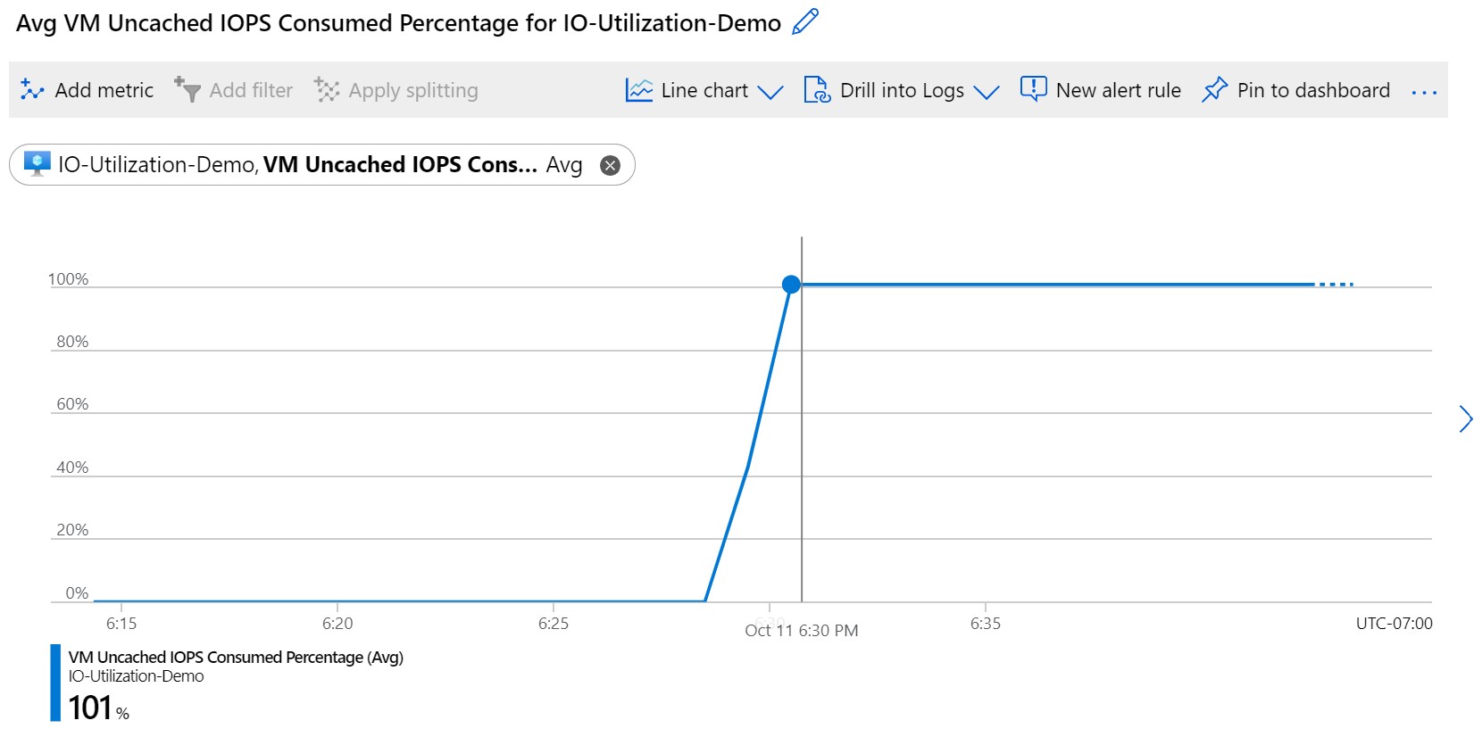Remove the VM Uncached IOPS metric with X
The image size is (1474, 737).
(x=609, y=164)
